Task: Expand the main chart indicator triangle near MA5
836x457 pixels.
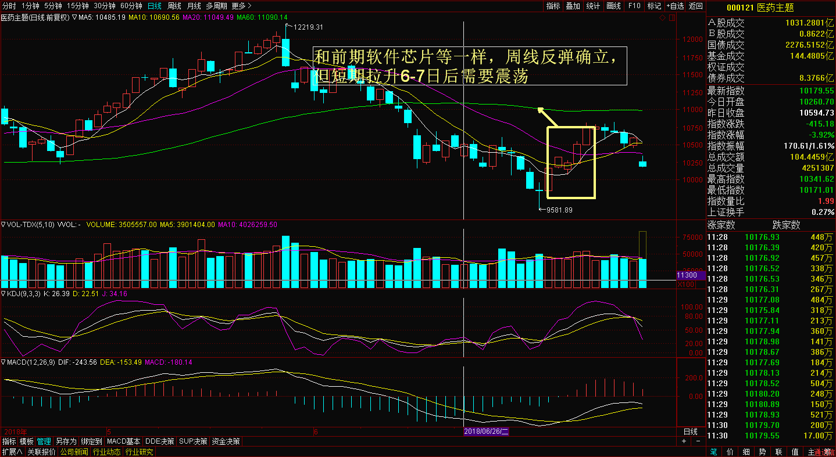Action: coord(74,17)
